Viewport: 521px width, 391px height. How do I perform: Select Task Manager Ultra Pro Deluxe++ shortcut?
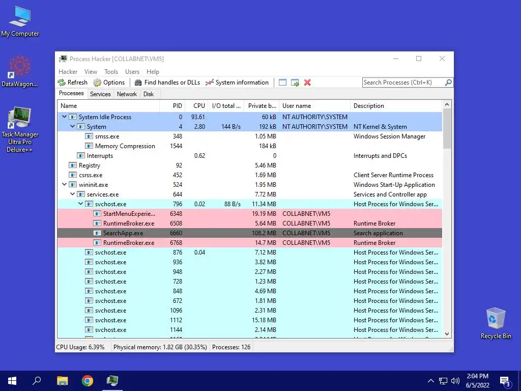pos(20,130)
